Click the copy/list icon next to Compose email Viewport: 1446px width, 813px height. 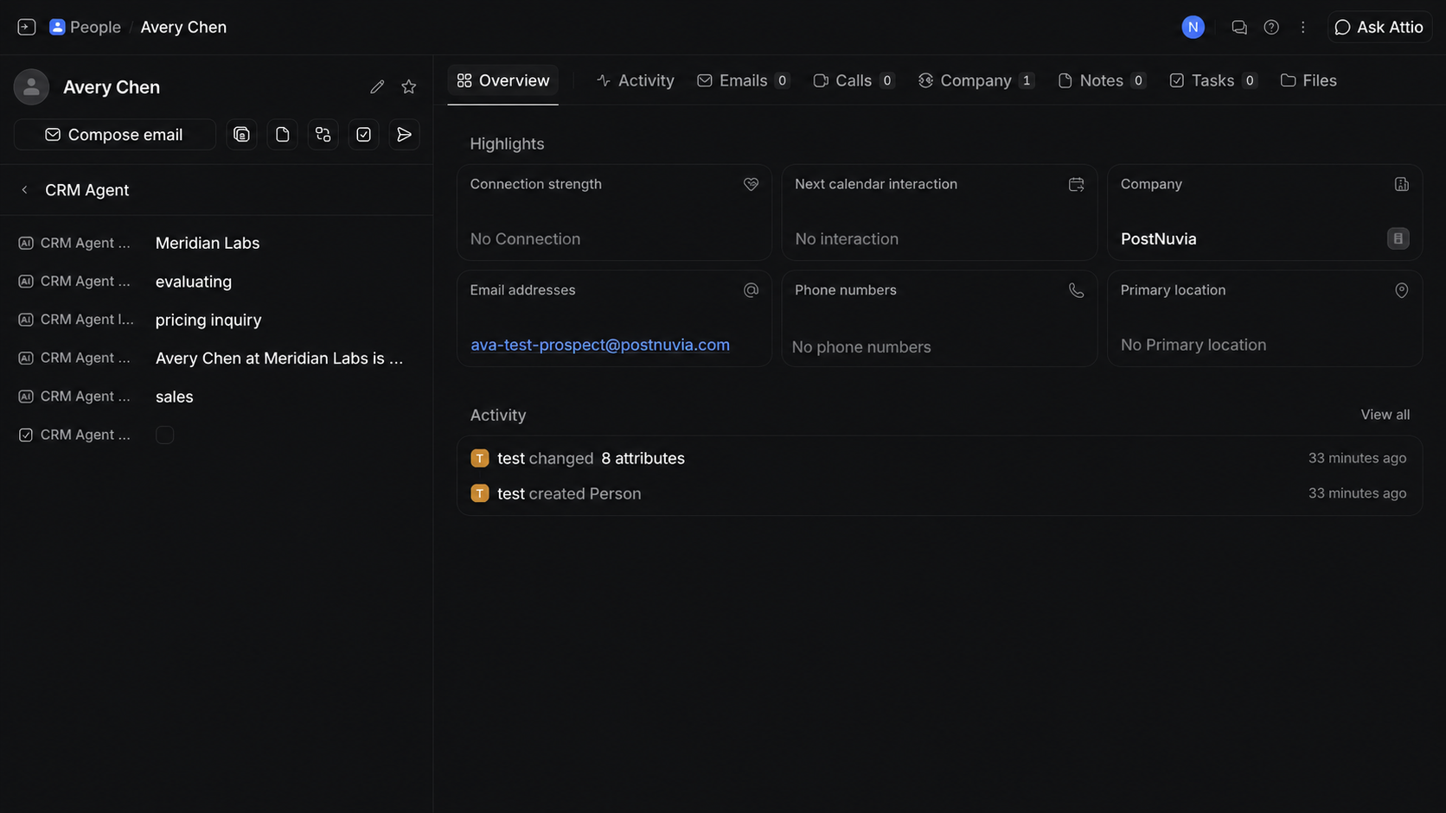pyautogui.click(x=241, y=134)
